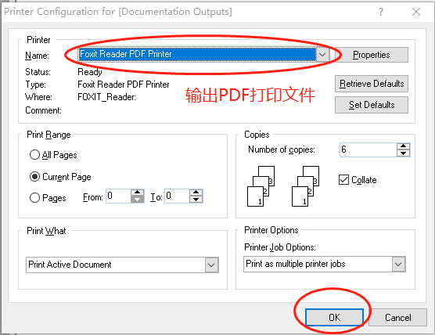Close the Printer Configuration dialog
Viewport: 435px width, 335px height.
coord(416,12)
